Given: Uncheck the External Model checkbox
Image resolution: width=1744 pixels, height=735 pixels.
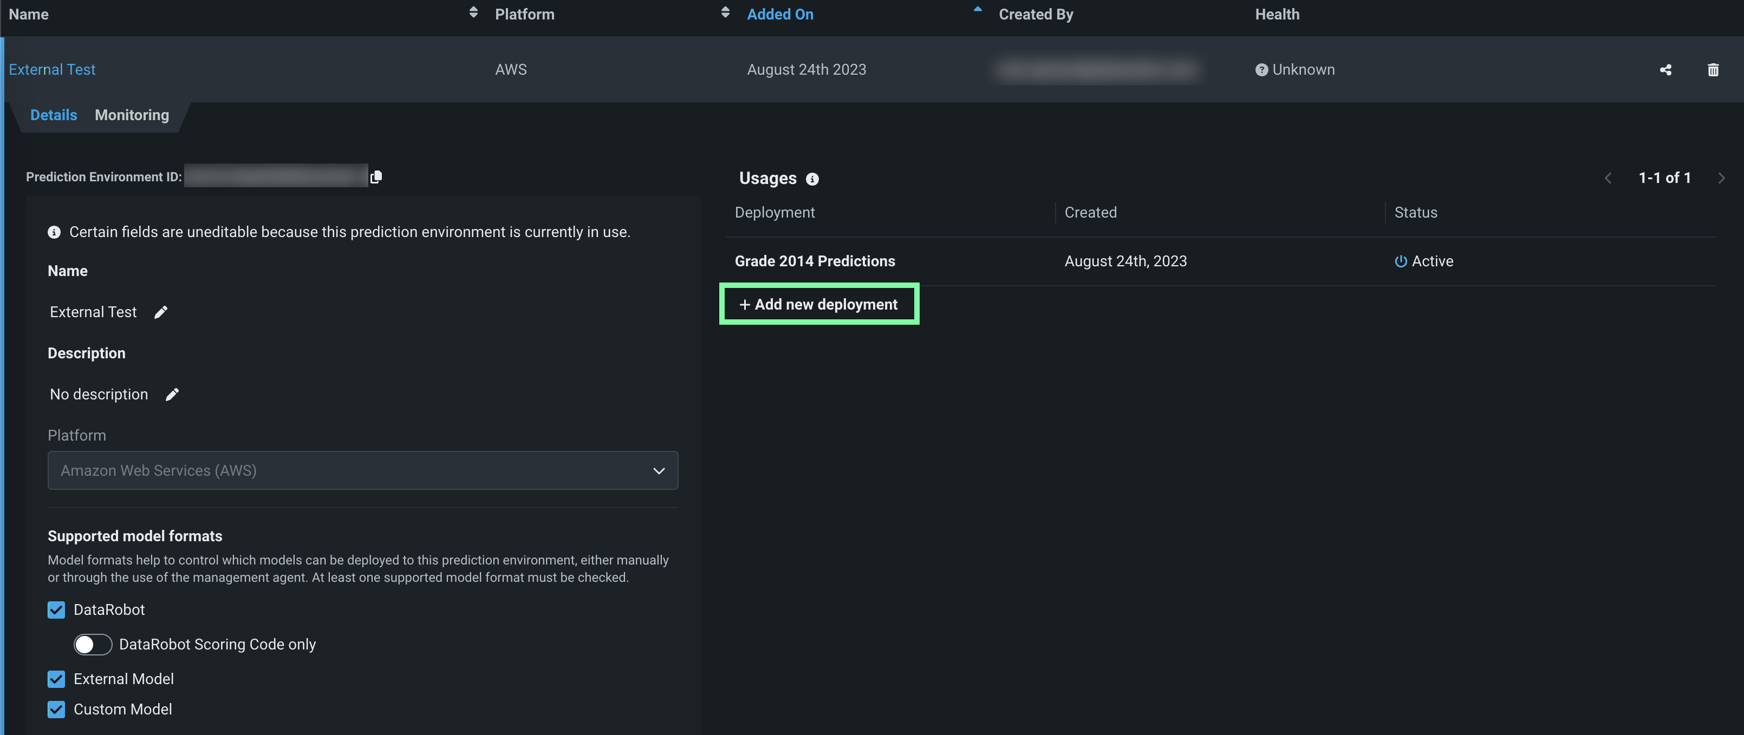Looking at the screenshot, I should [56, 679].
